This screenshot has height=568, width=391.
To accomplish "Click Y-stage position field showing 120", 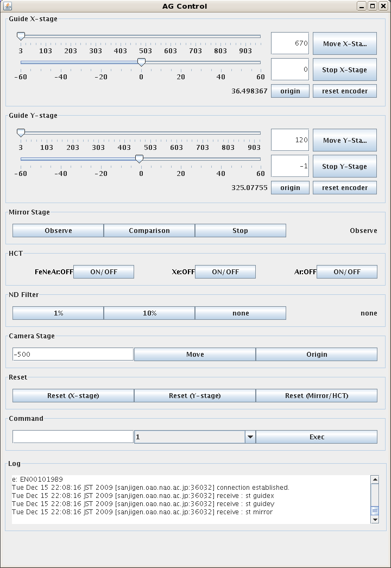I will [x=290, y=140].
